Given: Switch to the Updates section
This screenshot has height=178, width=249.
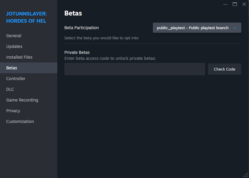Looking at the screenshot, I should (x=28, y=46).
